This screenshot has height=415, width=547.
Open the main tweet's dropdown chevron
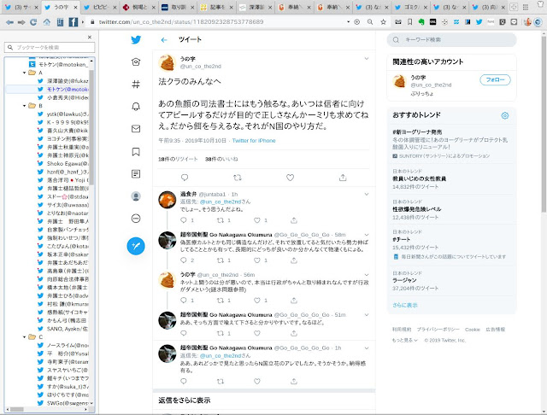(367, 59)
